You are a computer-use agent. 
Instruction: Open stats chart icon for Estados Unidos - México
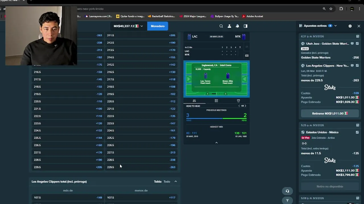click(357, 132)
